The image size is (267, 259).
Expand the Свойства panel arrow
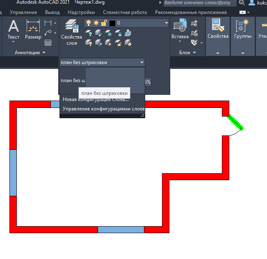click(218, 53)
